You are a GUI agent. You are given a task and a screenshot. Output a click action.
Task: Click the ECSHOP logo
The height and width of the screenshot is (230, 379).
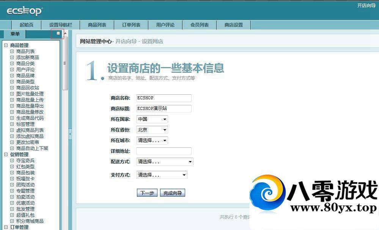[x=25, y=11]
